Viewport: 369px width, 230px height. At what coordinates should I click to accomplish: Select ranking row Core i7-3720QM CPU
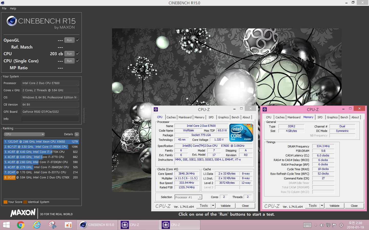click(41, 162)
